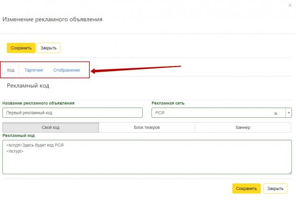Clear the selected РСЯ network value
The image size is (296, 202).
(275, 113)
